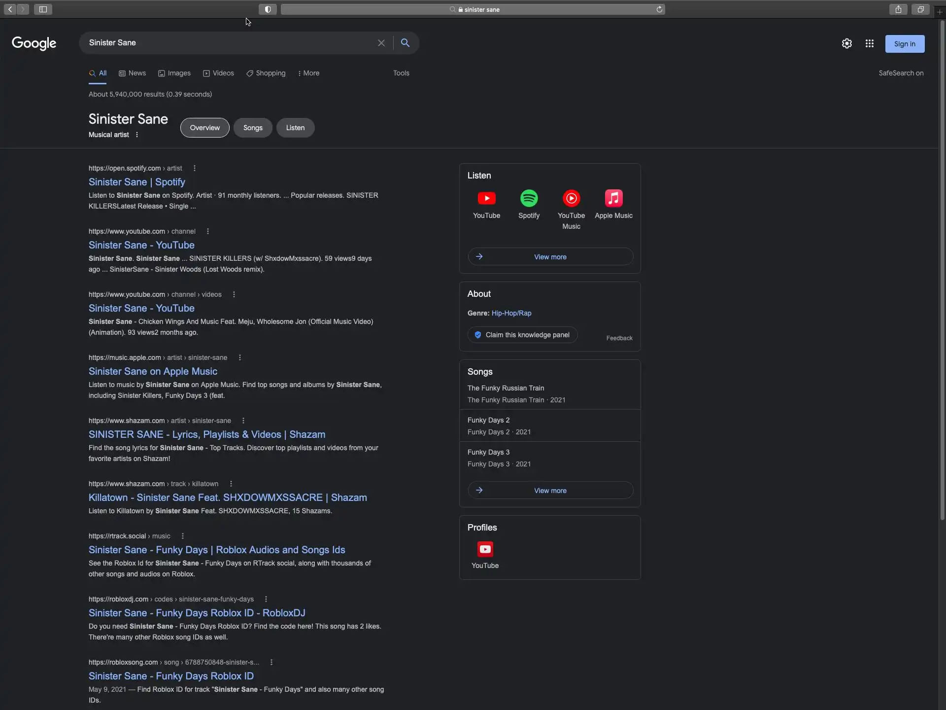Click the Google search magnifier icon
946x710 pixels.
point(405,43)
